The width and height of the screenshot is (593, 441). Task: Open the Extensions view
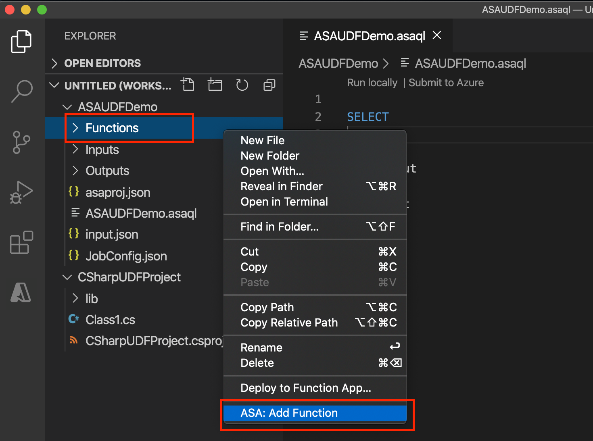[x=21, y=243]
